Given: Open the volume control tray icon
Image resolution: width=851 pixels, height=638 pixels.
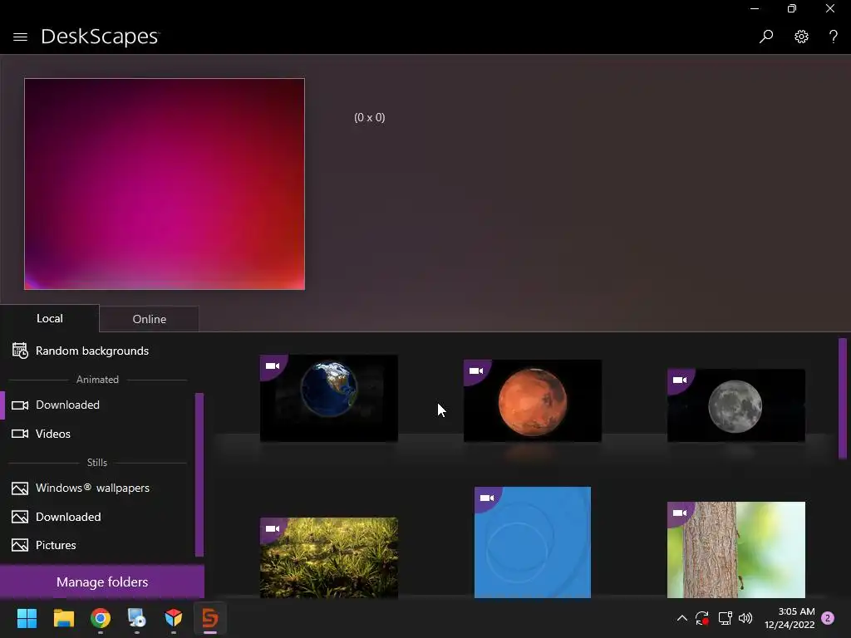Looking at the screenshot, I should click(745, 618).
